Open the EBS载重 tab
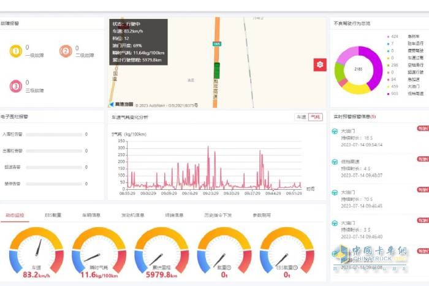429x286 pixels. point(53,215)
